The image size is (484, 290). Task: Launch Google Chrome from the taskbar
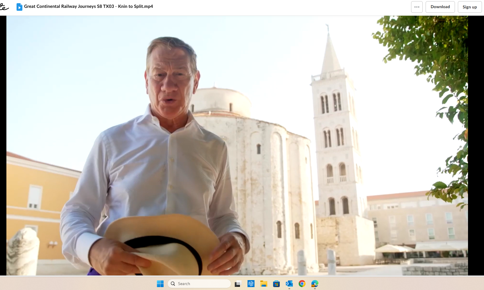[302, 284]
